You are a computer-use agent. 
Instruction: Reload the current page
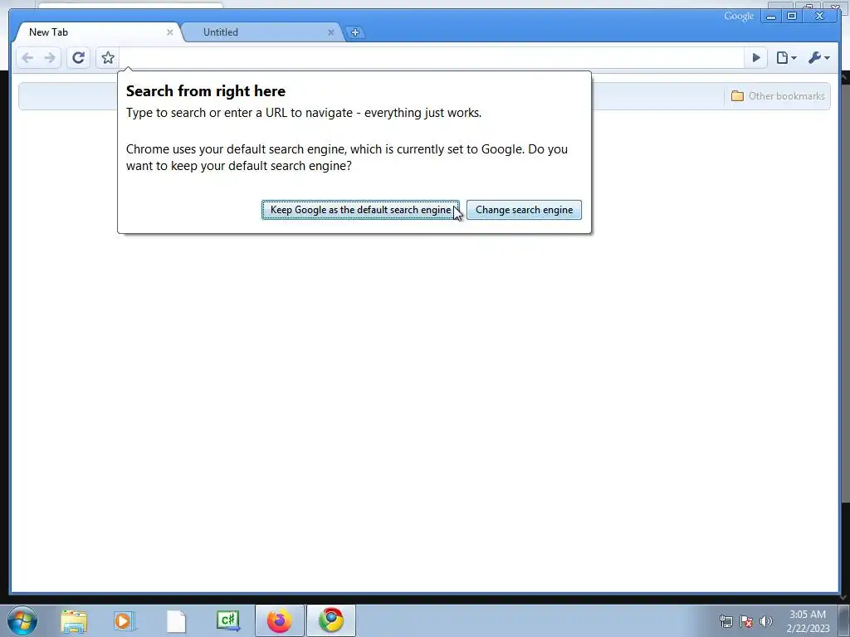[x=79, y=58]
